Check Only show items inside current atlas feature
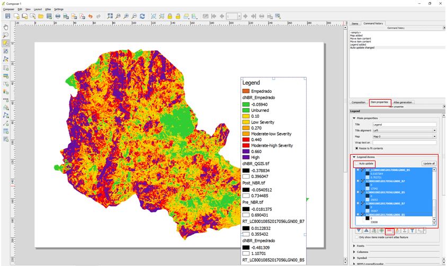 (356, 238)
